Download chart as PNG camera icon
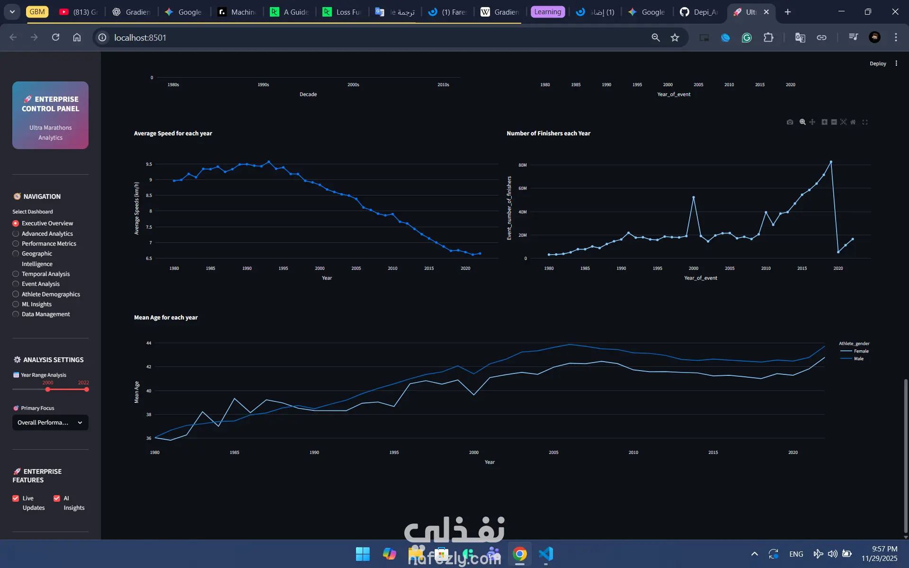 pos(790,122)
